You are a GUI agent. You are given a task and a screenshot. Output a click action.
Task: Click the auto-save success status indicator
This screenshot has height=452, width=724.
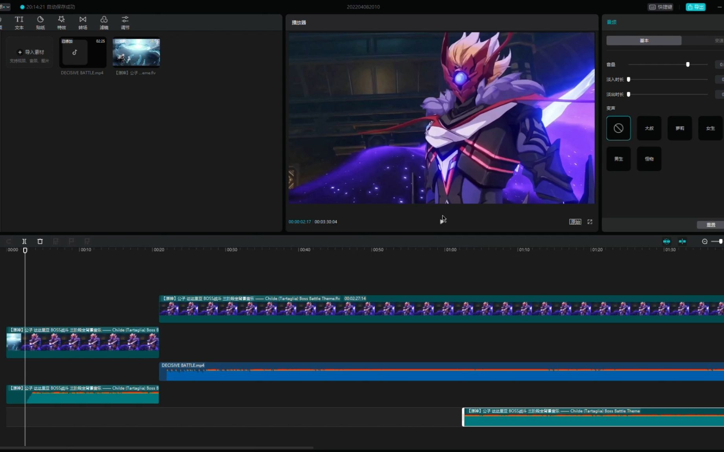(x=48, y=7)
